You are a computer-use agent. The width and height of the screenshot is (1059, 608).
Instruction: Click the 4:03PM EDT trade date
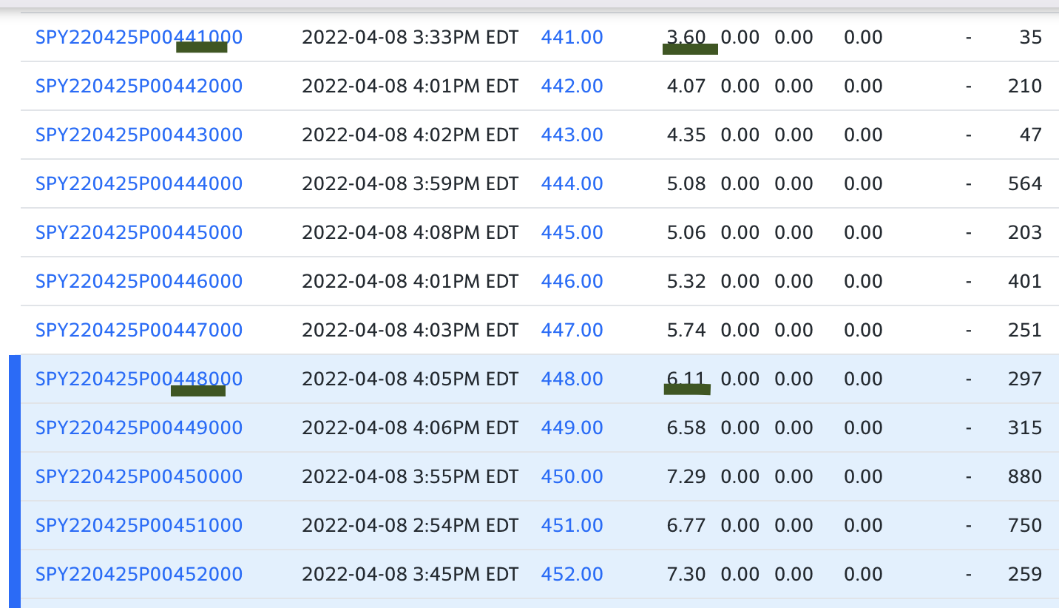(410, 330)
